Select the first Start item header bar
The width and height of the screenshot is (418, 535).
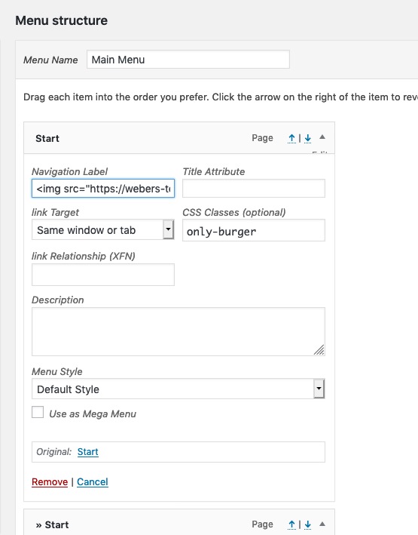pyautogui.click(x=179, y=138)
